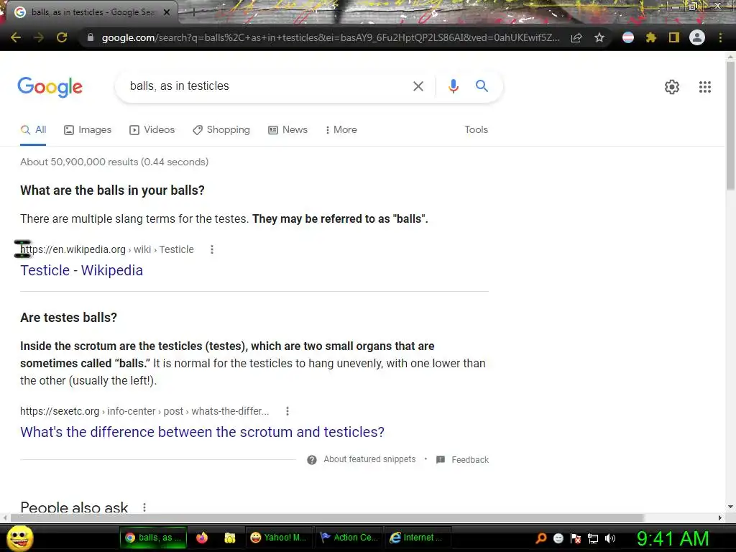Screen dimensions: 736x552
Task: Click the blue magnifier search button
Action: pos(482,86)
